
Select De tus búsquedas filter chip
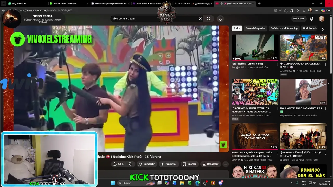click(255, 28)
